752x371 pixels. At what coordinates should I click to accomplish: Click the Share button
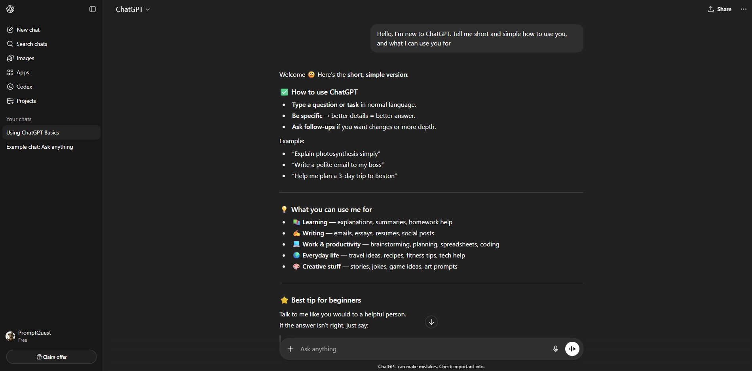(x=720, y=9)
